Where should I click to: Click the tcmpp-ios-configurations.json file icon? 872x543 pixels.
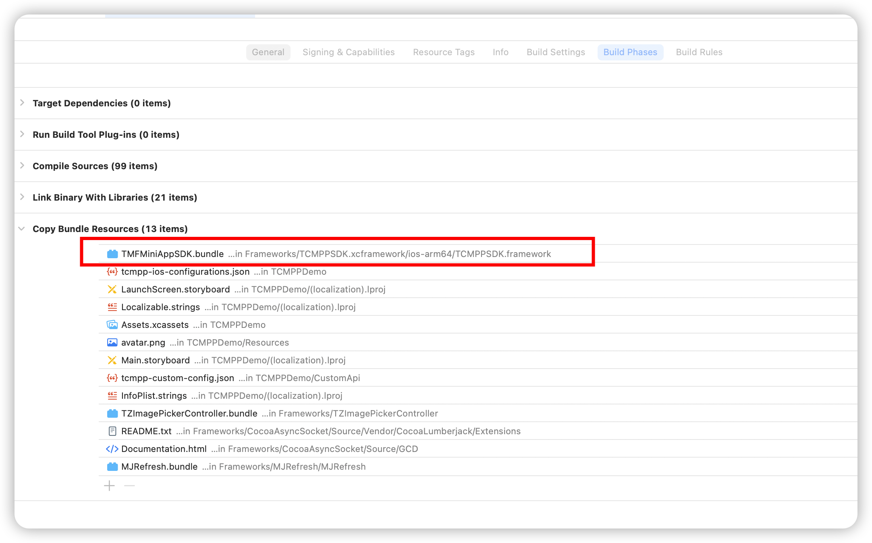click(x=112, y=272)
